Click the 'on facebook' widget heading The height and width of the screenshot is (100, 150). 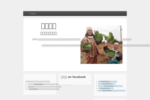click(x=73, y=77)
